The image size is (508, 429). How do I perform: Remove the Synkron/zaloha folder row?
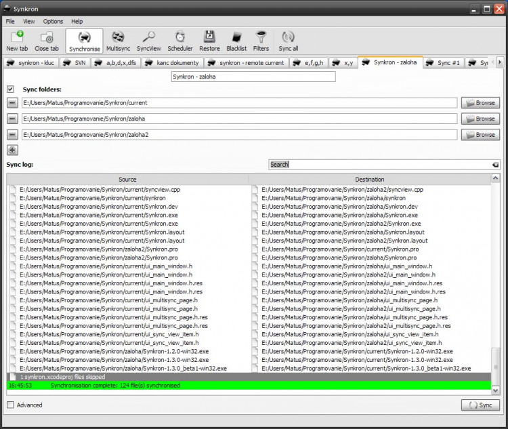coord(12,119)
